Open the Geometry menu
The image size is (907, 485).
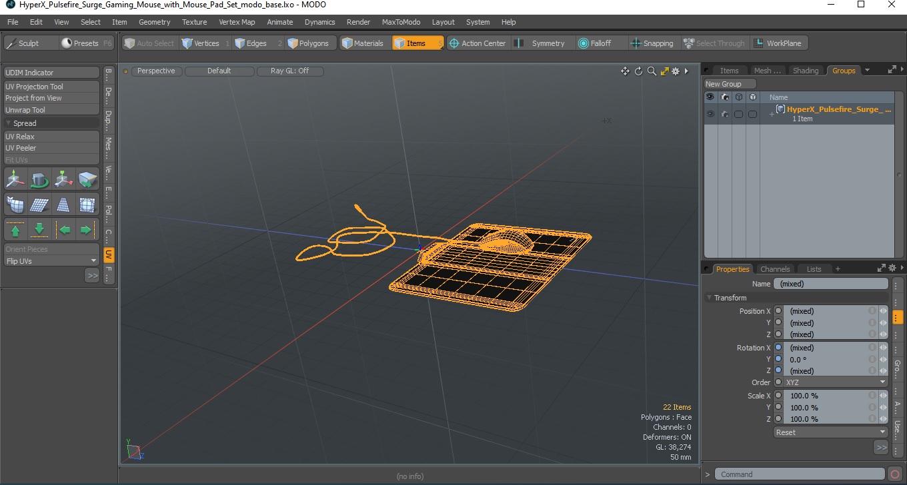pos(154,22)
